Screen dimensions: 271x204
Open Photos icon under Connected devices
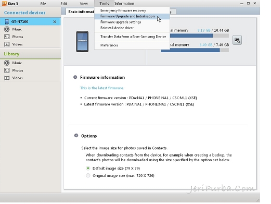(7, 37)
